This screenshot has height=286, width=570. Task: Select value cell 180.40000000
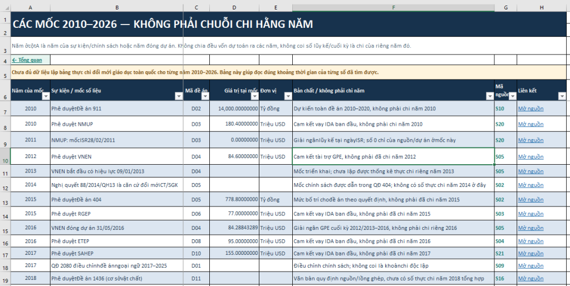(x=234, y=124)
